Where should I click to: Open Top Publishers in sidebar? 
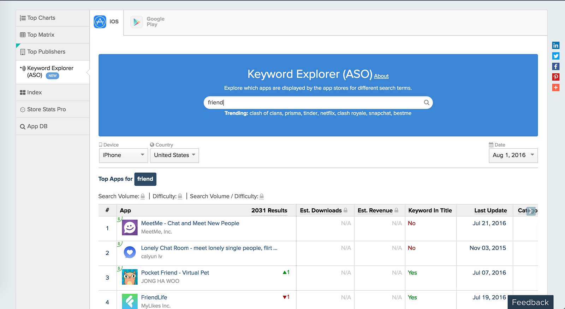tap(52, 52)
